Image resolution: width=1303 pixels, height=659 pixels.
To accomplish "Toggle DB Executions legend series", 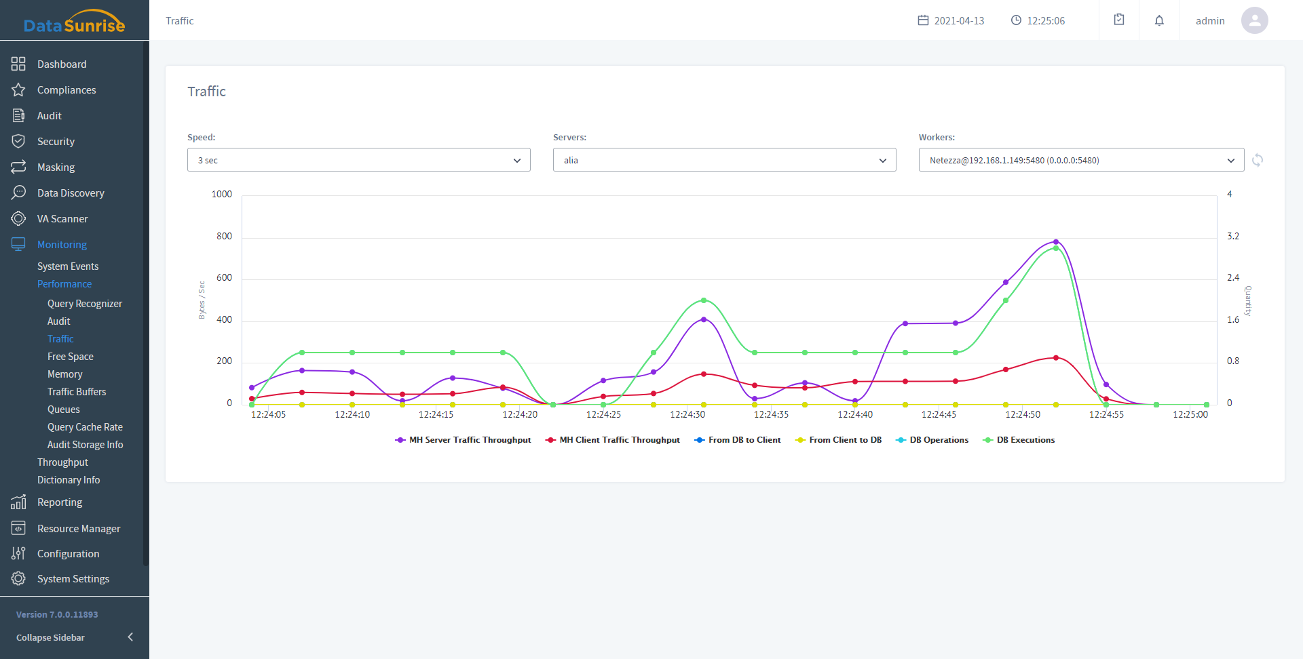I will pos(1019,440).
